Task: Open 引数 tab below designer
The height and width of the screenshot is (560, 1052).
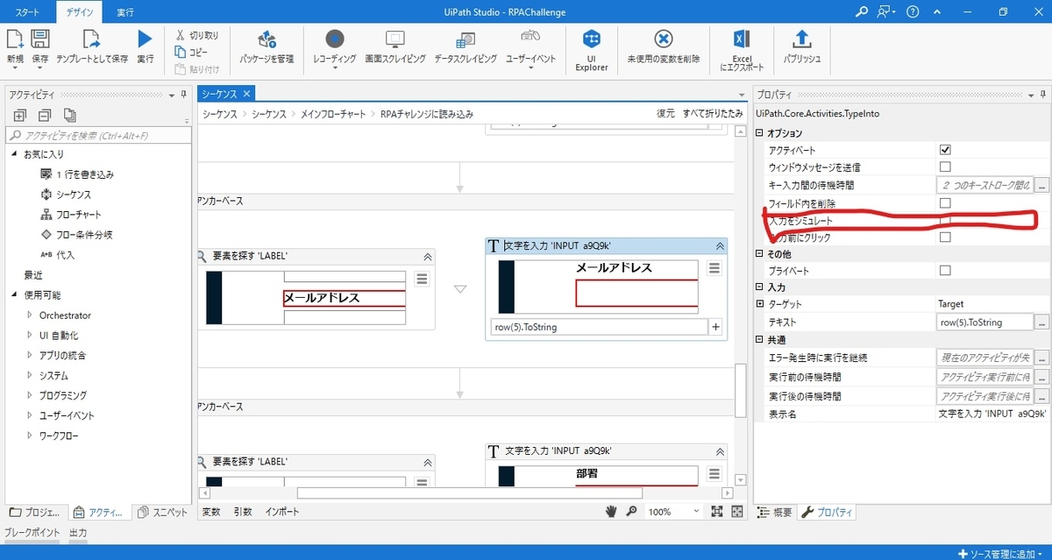Action: coord(243,512)
